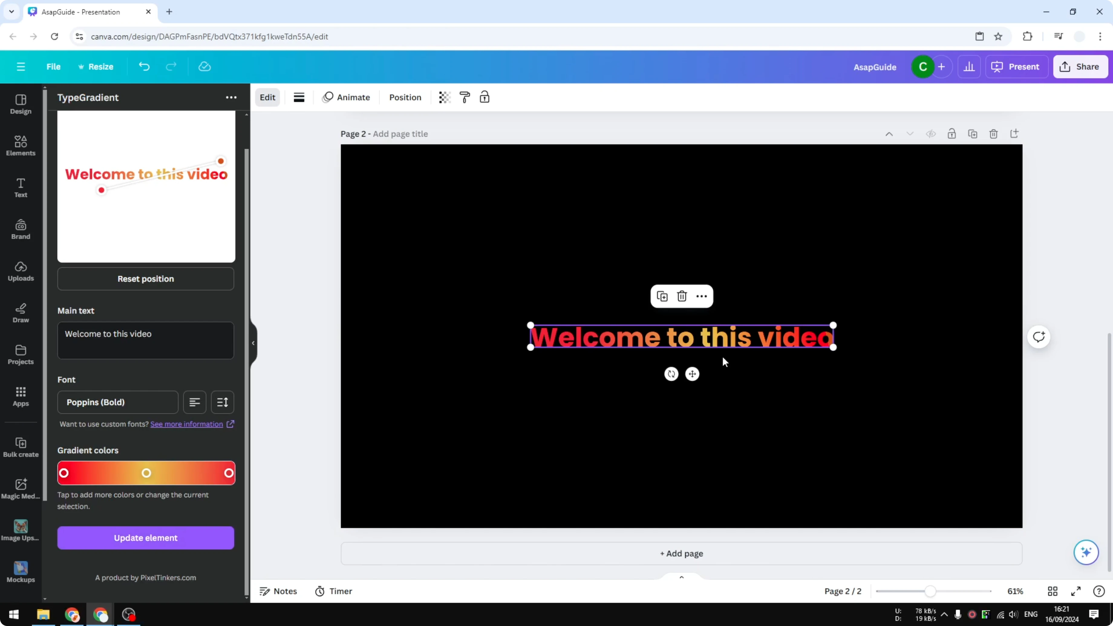The width and height of the screenshot is (1113, 626).
Task: Open the line weight options icon
Action: 299,97
